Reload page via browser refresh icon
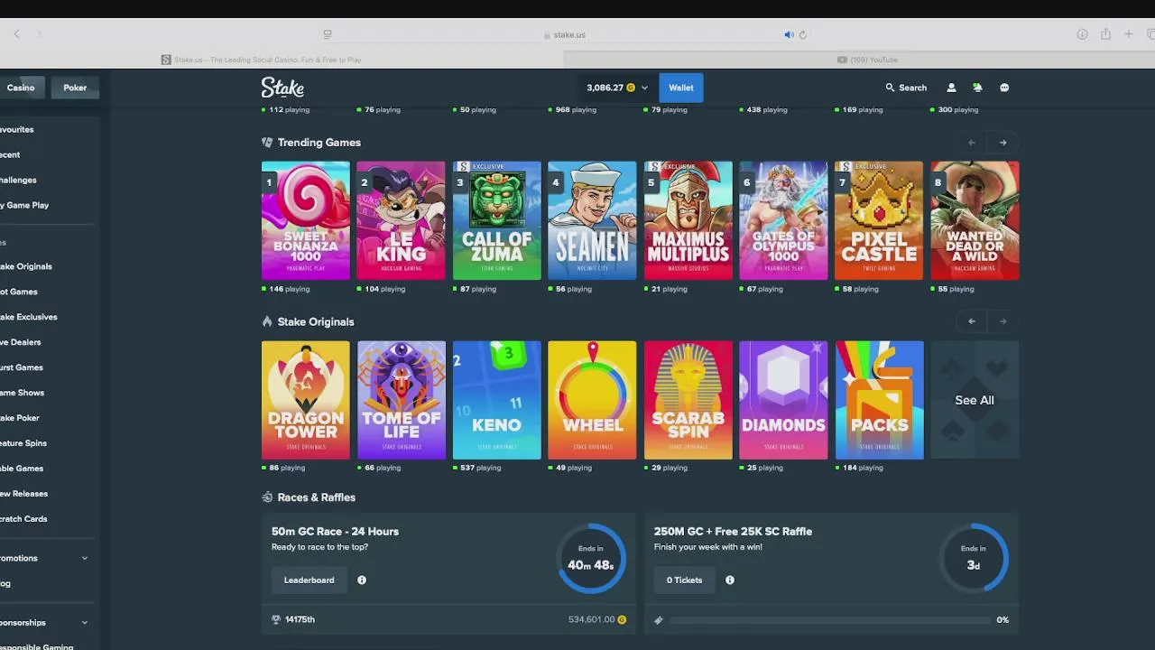The width and height of the screenshot is (1155, 650). click(802, 35)
